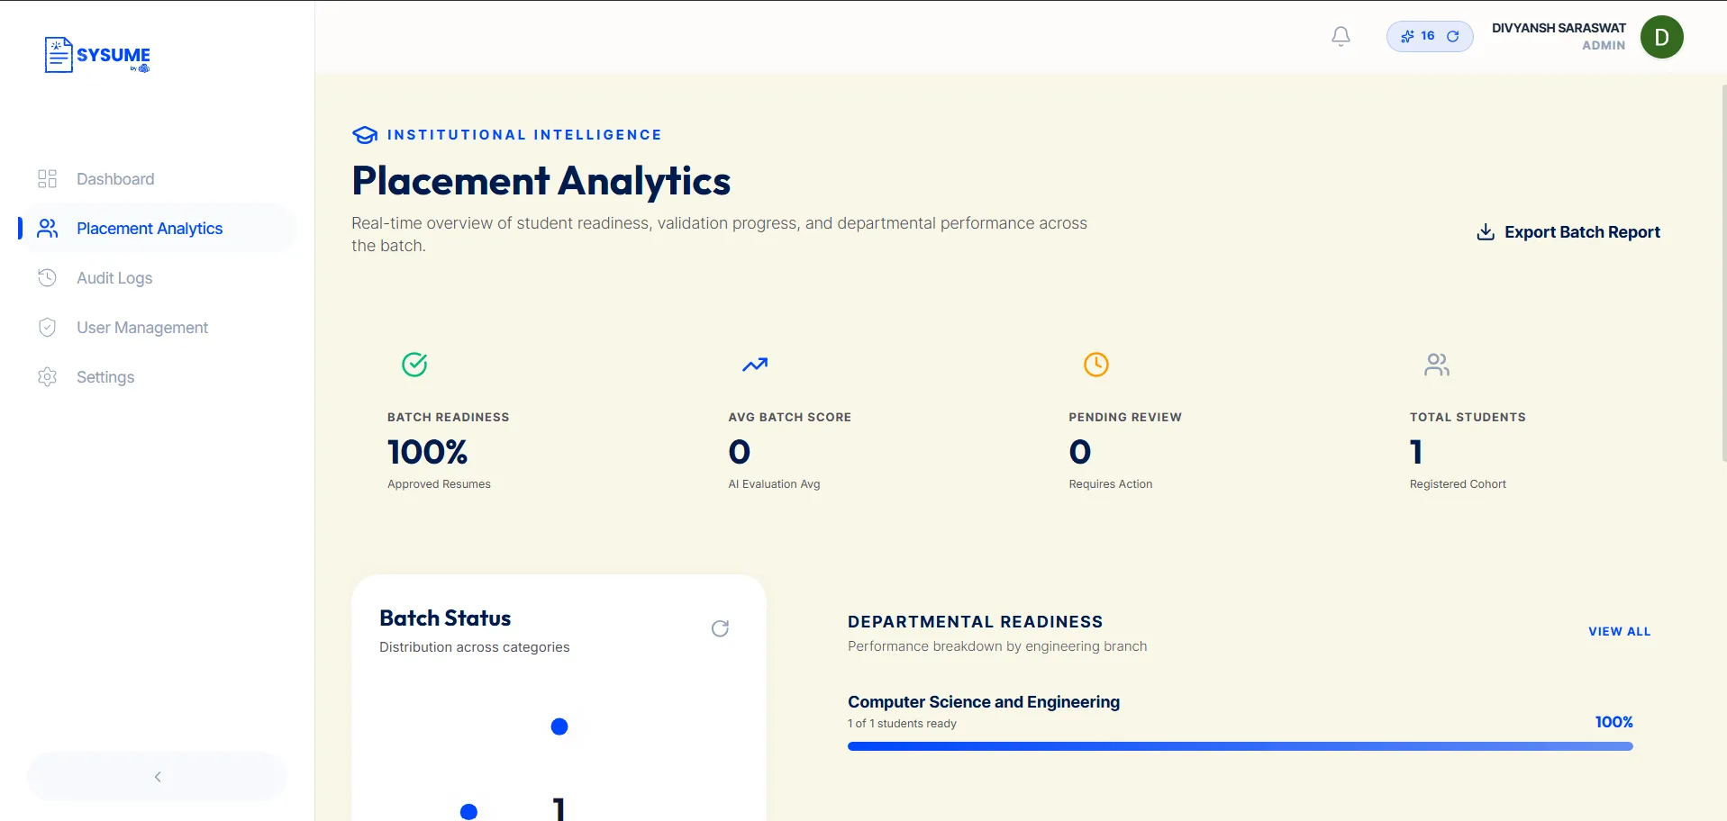Viewport: 1727px width, 821px height.
Task: Click the Total Students people icon
Action: point(1437,365)
